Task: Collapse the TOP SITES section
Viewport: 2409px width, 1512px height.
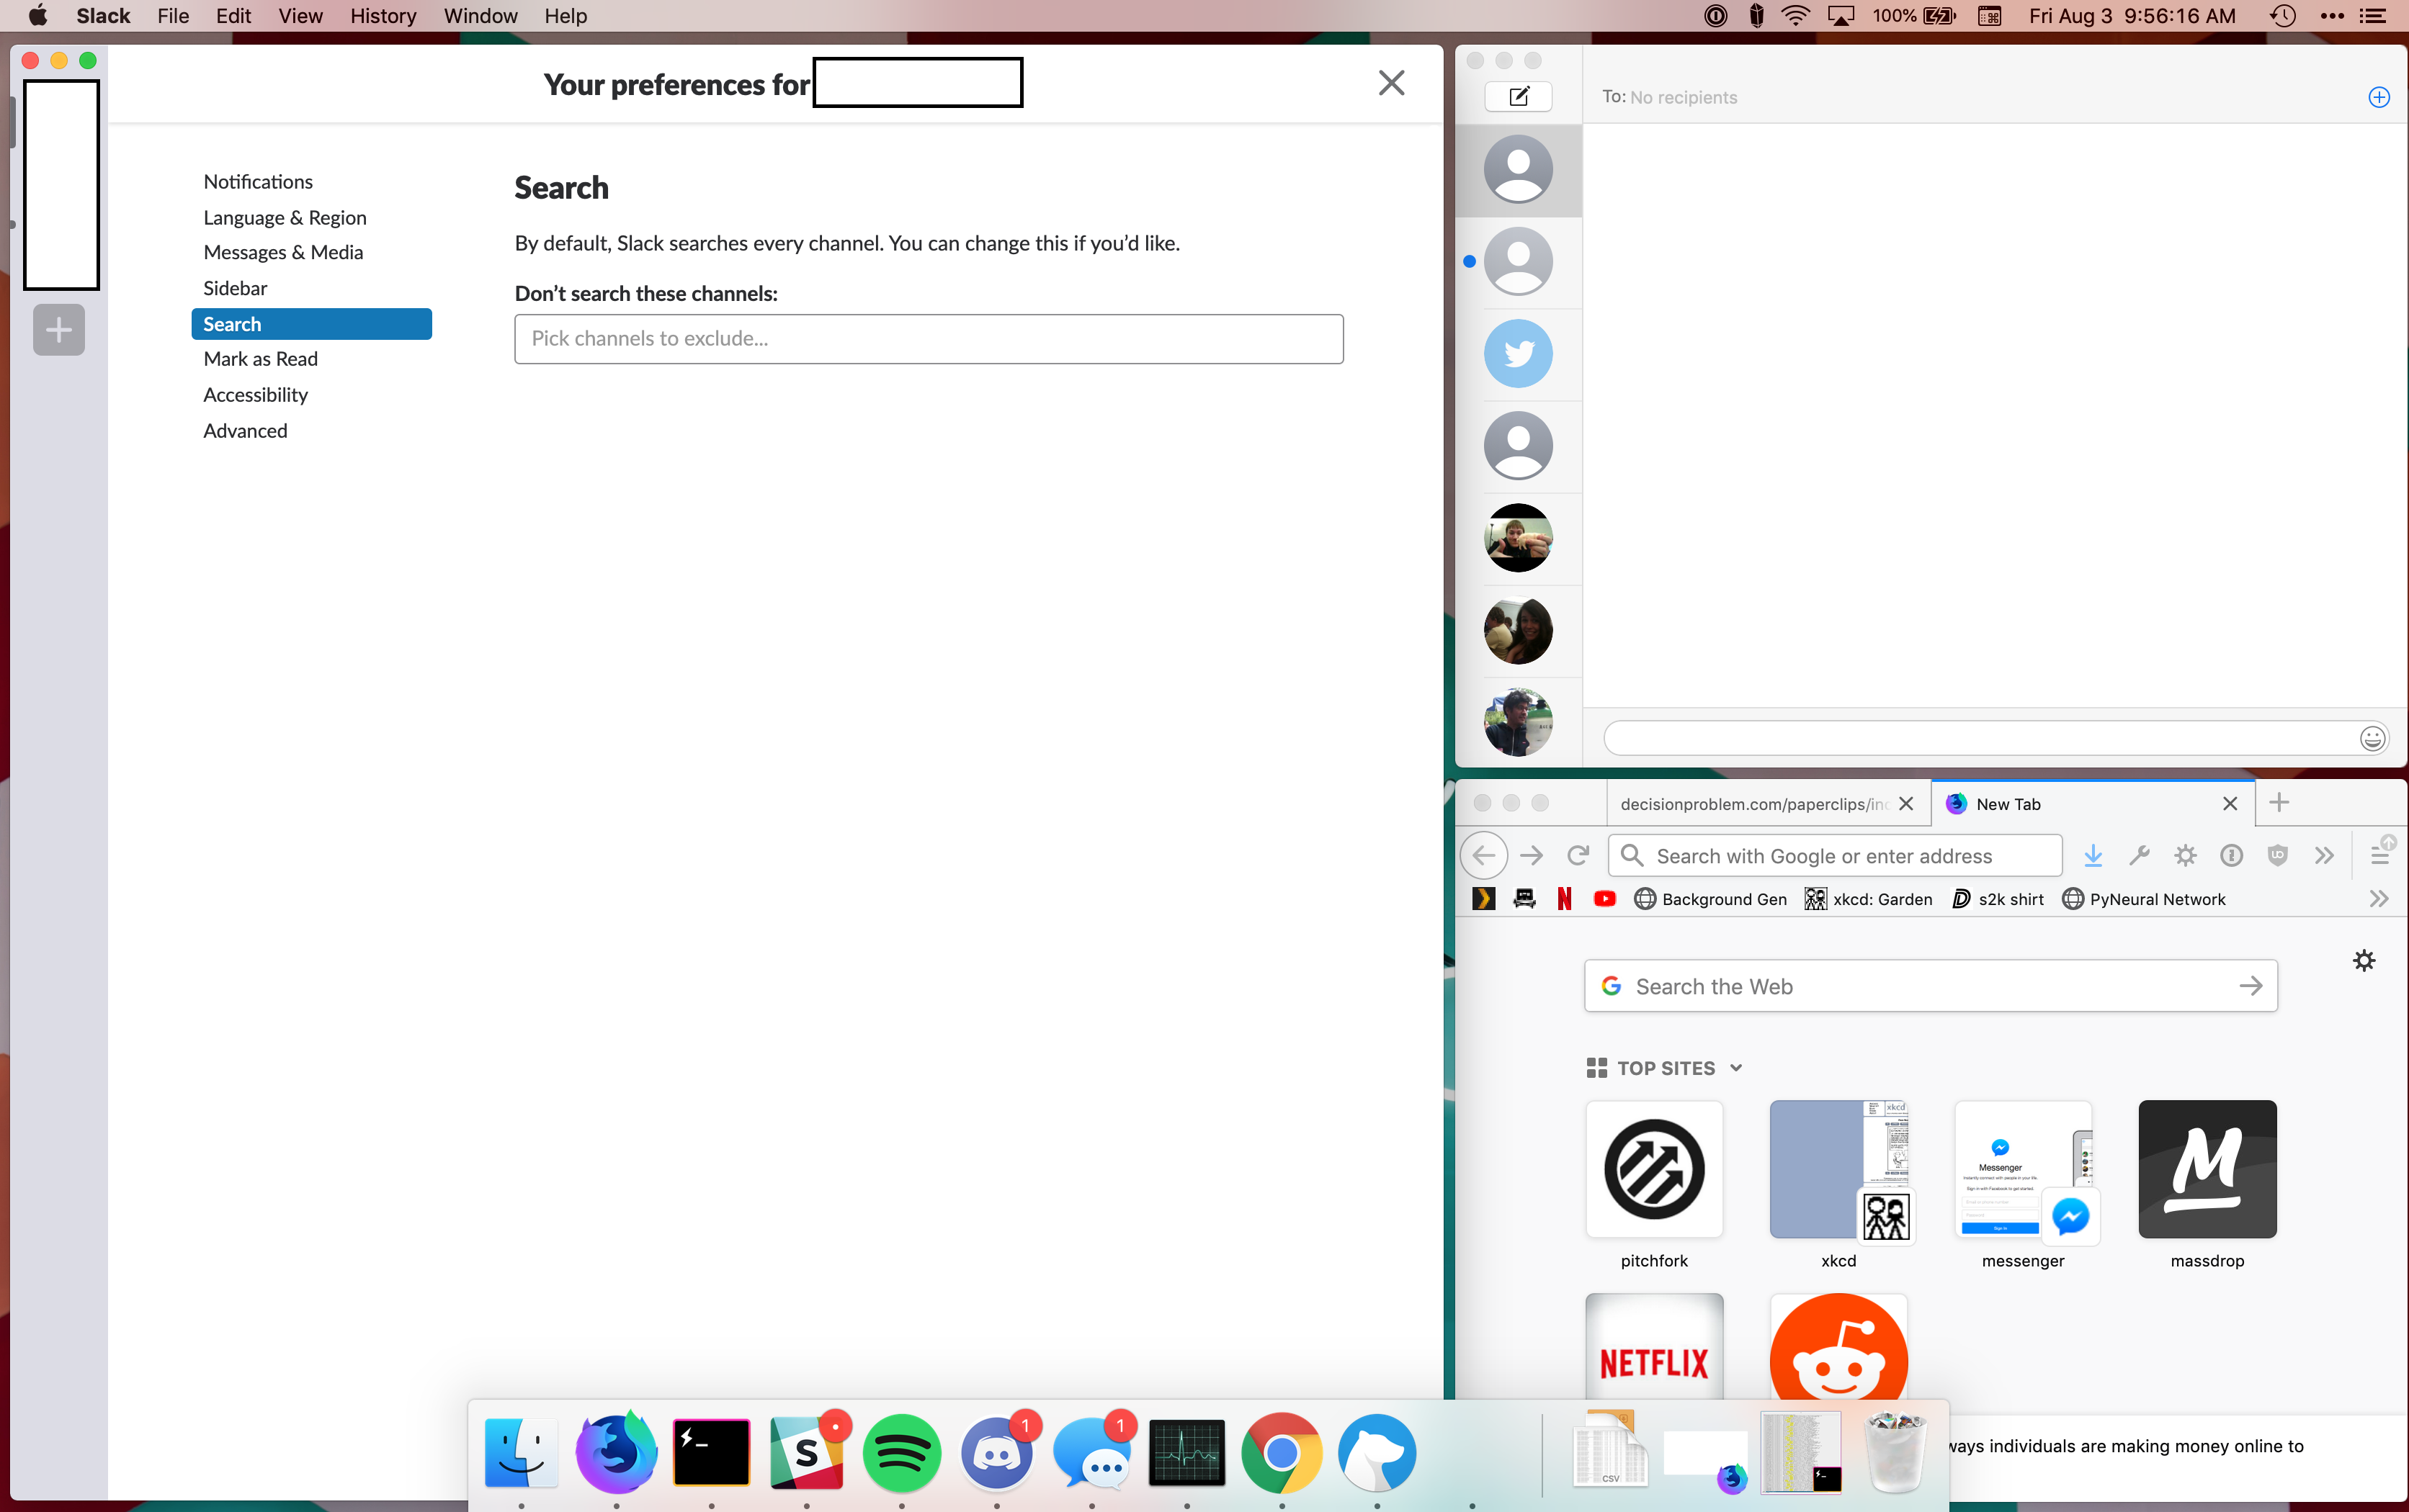Action: 1737,1067
